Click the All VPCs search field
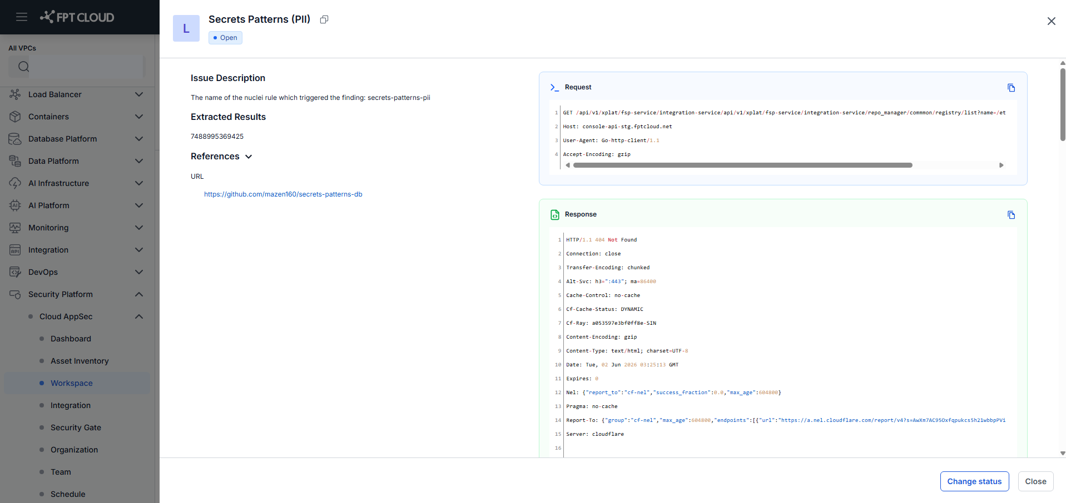 [x=77, y=67]
